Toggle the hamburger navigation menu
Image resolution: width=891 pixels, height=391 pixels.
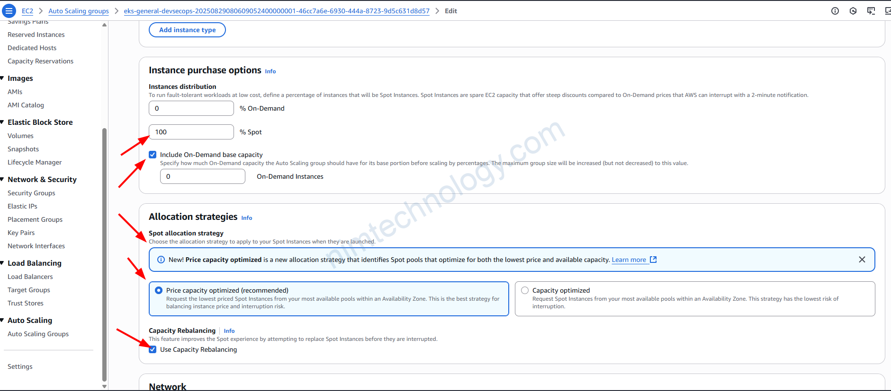9,11
